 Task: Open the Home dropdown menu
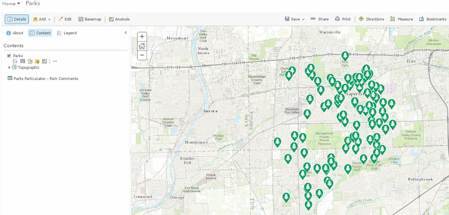(11, 4)
